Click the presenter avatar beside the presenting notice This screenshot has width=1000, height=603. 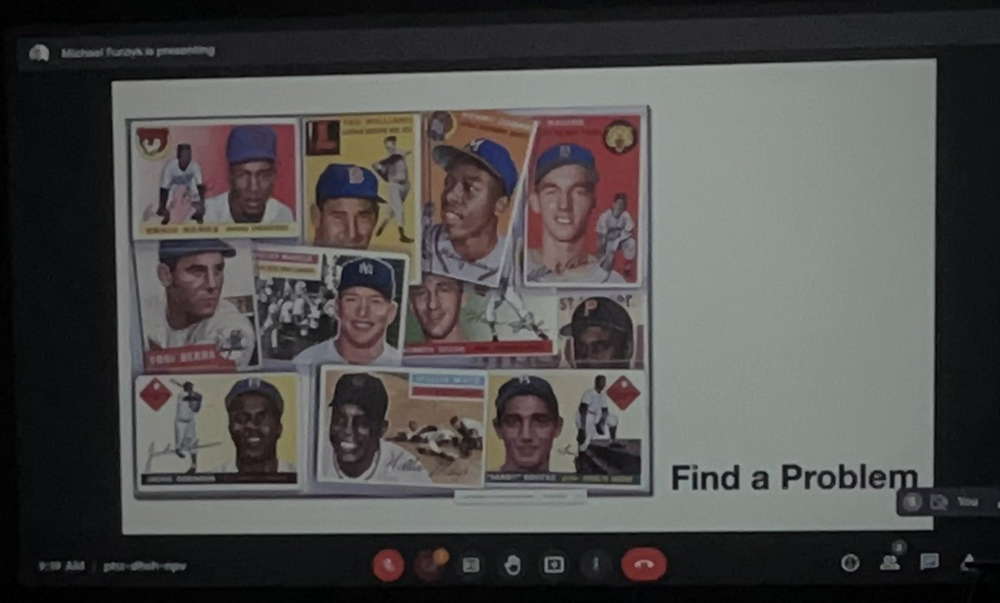pos(38,53)
